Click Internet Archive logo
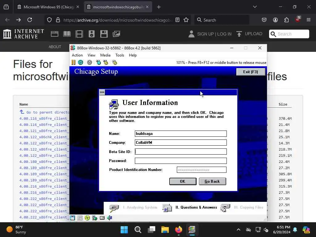The width and height of the screenshot is (316, 237). [x=23, y=34]
